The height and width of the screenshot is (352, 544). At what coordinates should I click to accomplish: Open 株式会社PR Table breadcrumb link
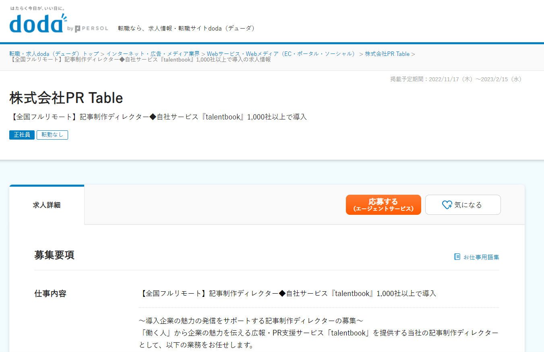point(387,54)
